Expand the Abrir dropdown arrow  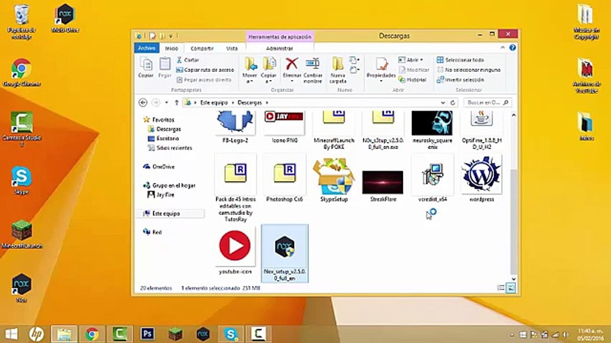[x=421, y=60]
